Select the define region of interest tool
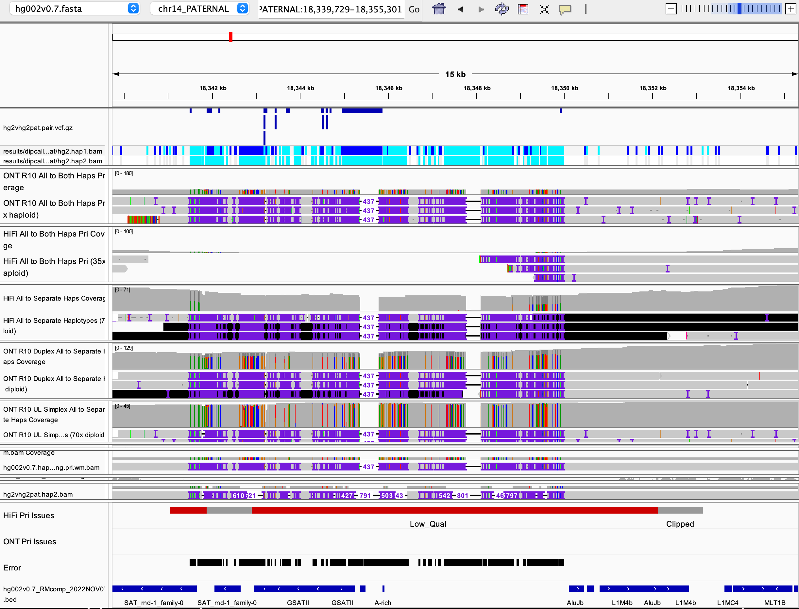This screenshot has height=609, width=799. pyautogui.click(x=522, y=9)
